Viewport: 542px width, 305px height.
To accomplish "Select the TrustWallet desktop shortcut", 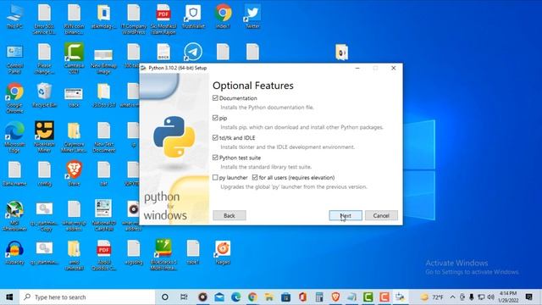I will pos(193,17).
